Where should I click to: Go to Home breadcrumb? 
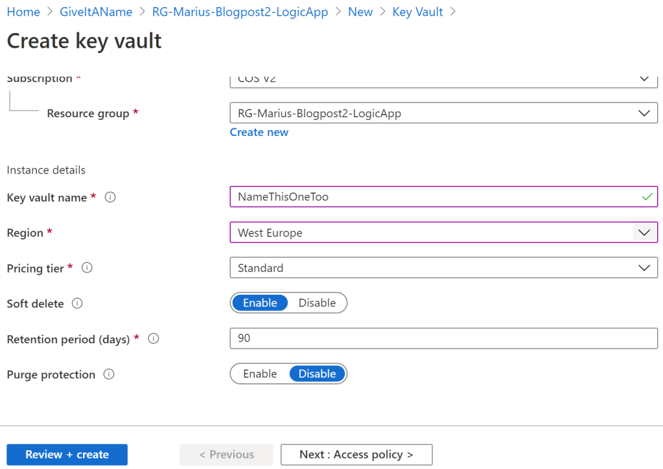[23, 12]
